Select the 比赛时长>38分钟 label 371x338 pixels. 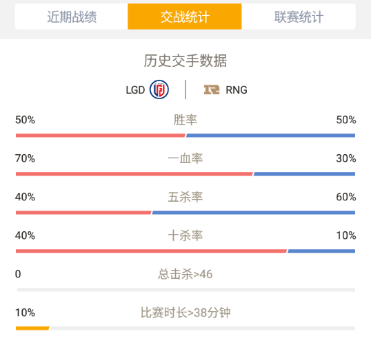point(186,313)
